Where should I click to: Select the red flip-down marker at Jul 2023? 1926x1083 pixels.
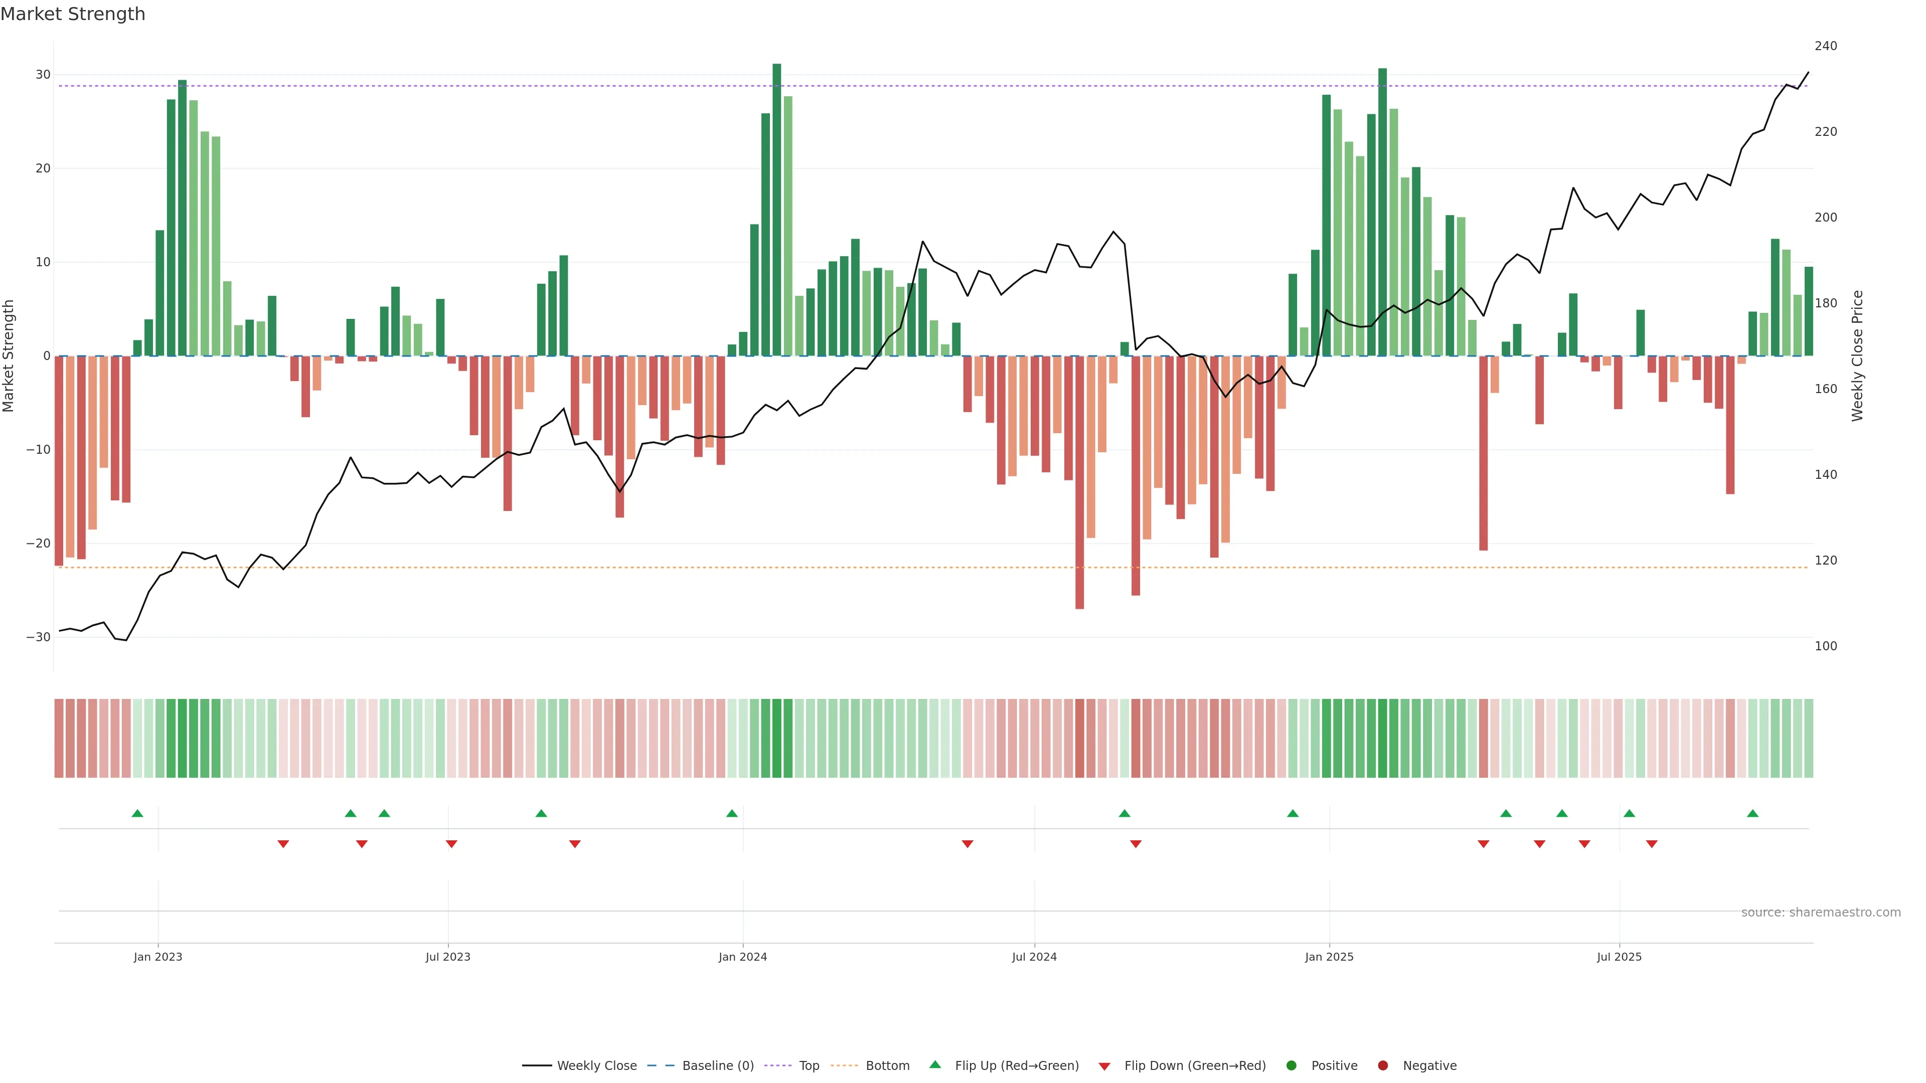pyautogui.click(x=451, y=844)
